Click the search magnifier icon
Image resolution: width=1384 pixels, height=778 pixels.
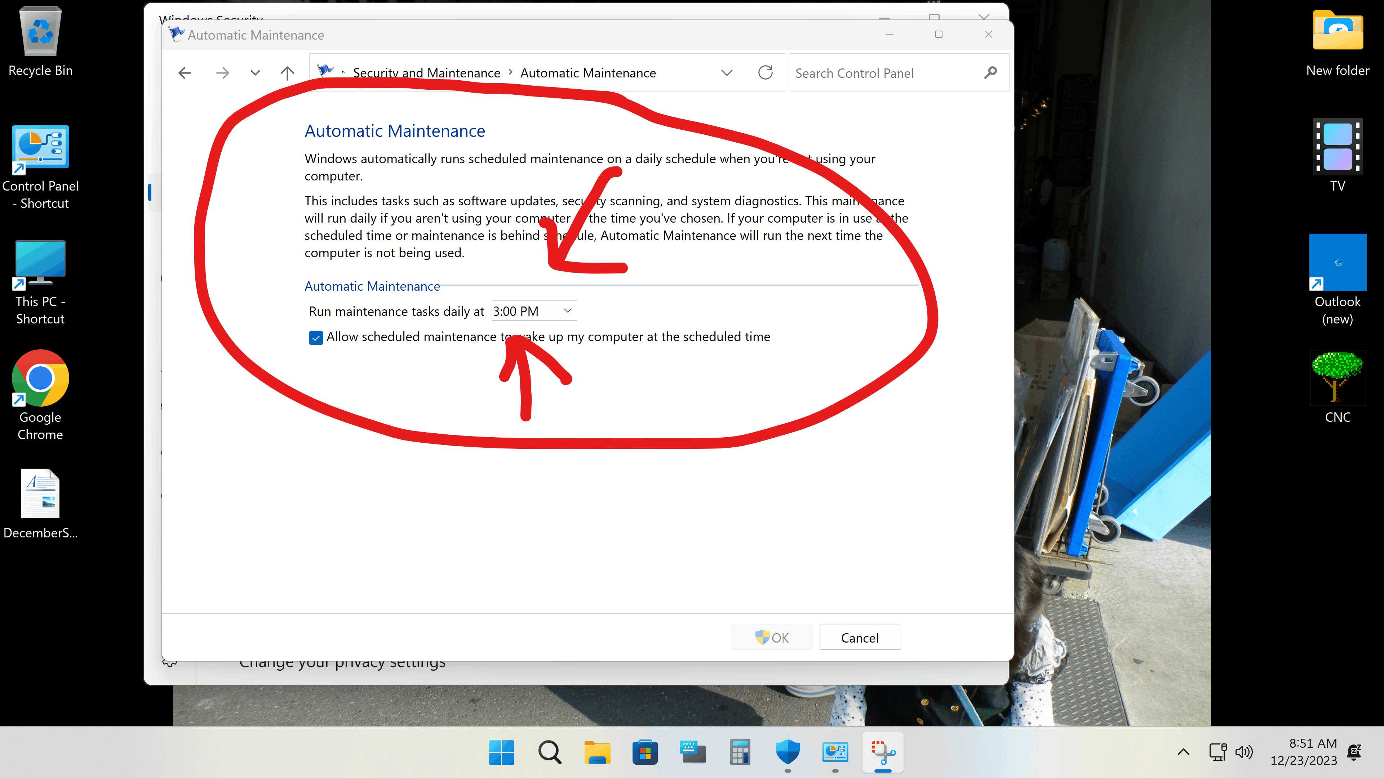990,72
